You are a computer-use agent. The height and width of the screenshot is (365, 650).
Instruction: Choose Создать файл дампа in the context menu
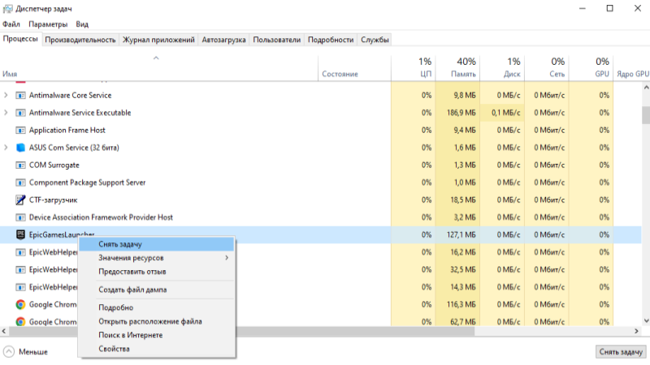click(x=156, y=290)
